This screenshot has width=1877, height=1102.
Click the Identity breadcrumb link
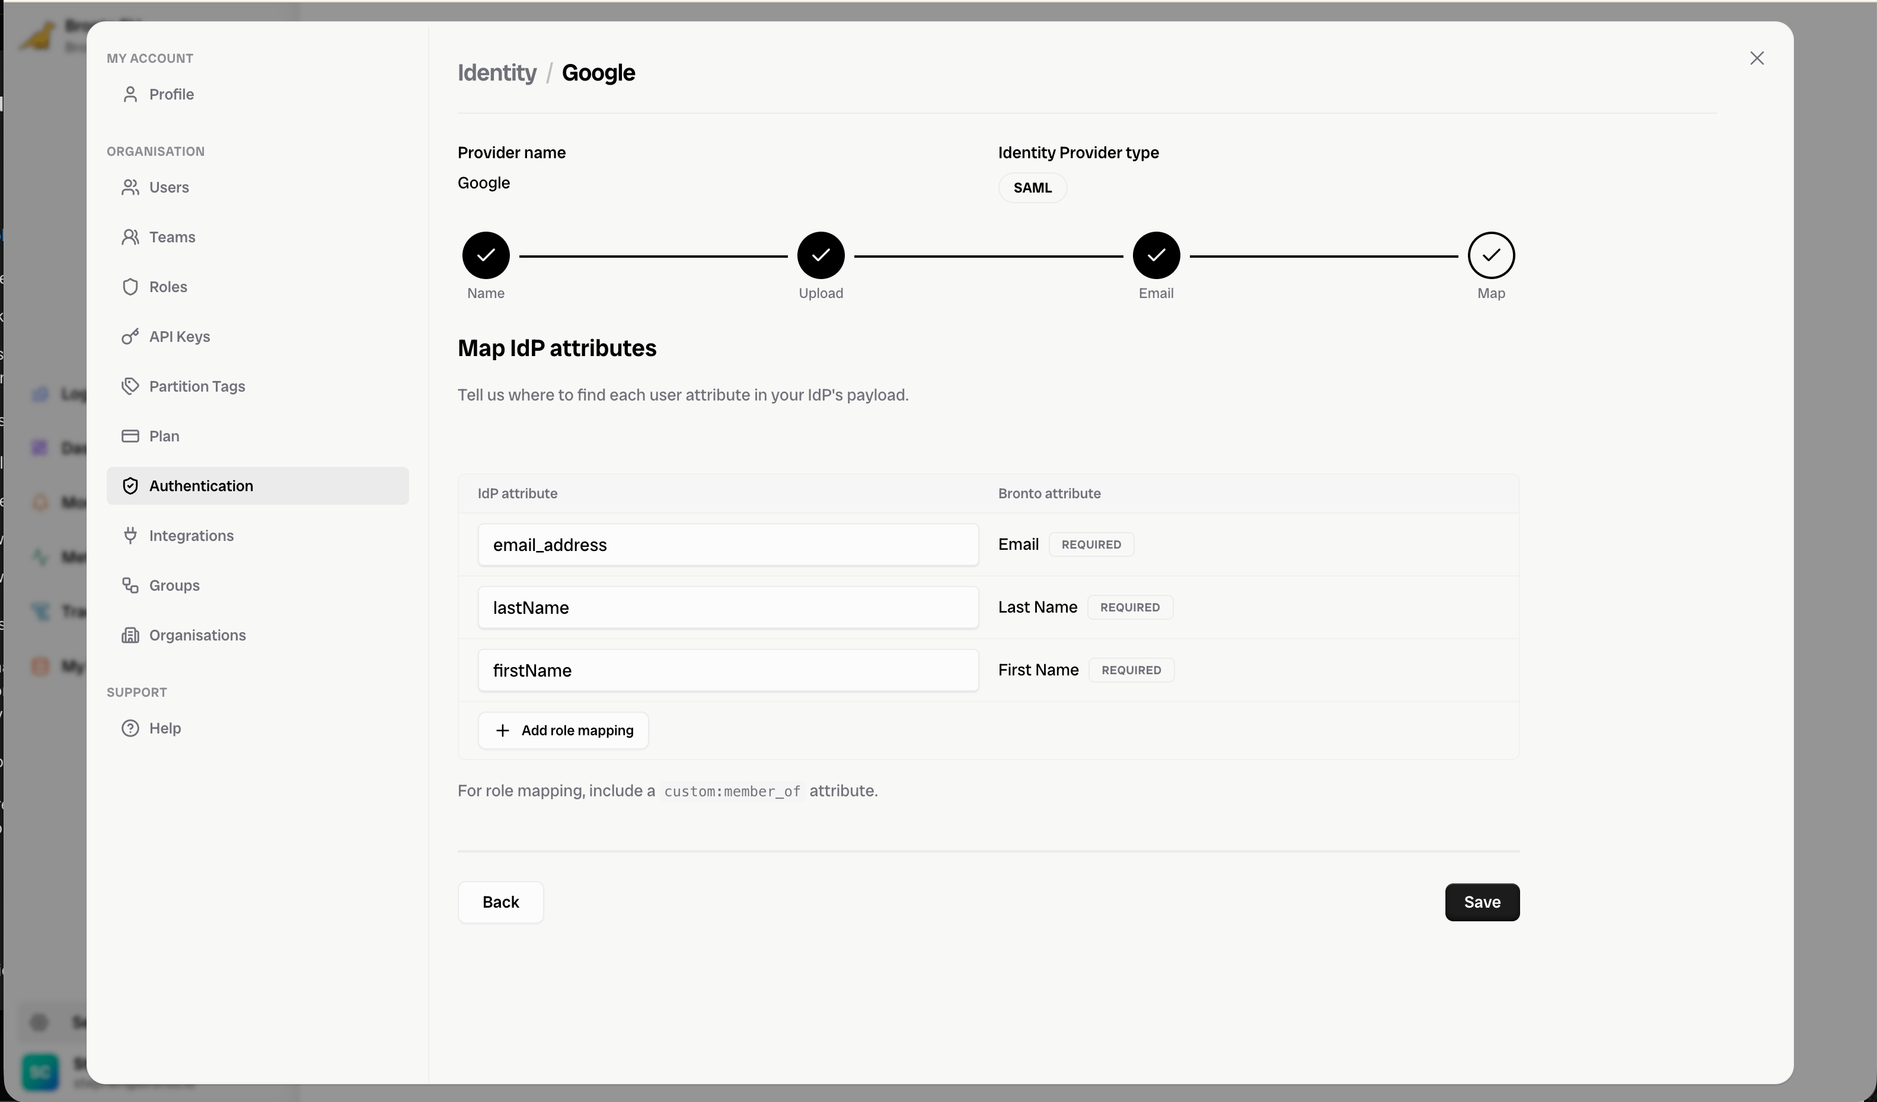tap(497, 73)
